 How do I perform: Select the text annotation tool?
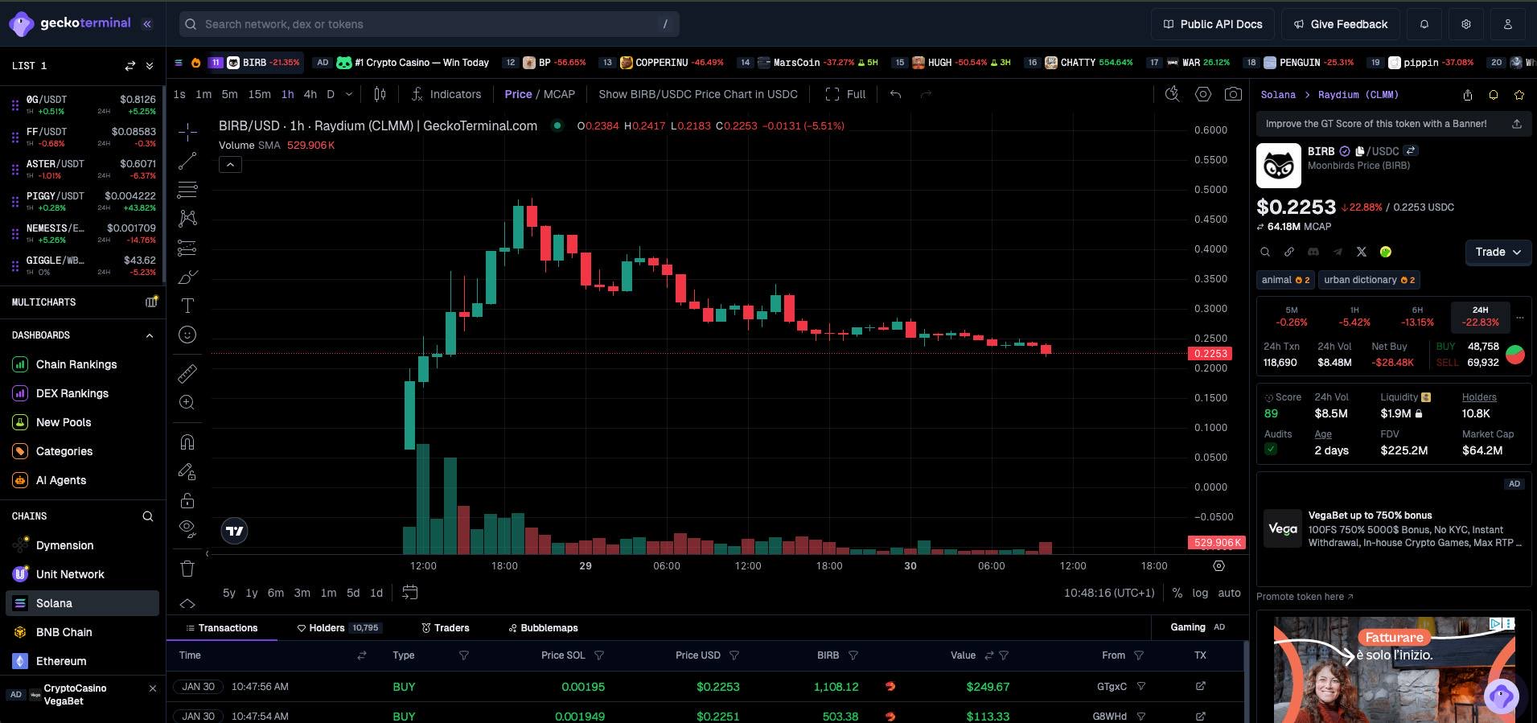[187, 306]
